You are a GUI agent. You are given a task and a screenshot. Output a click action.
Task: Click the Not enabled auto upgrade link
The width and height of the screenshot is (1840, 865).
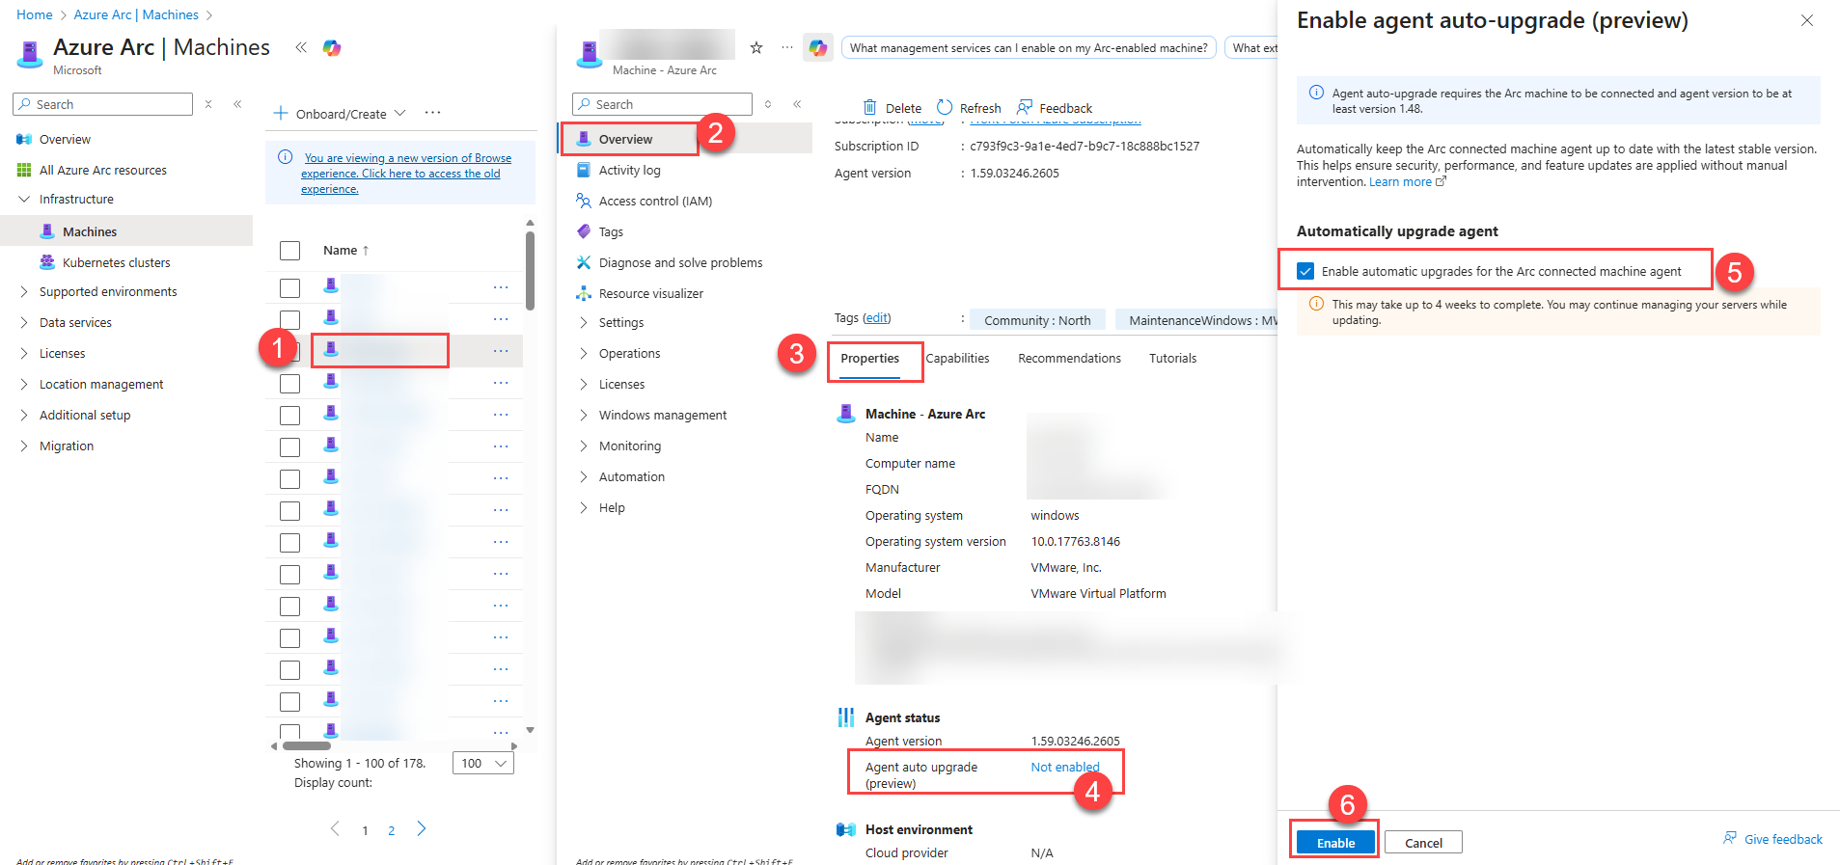[1064, 768]
